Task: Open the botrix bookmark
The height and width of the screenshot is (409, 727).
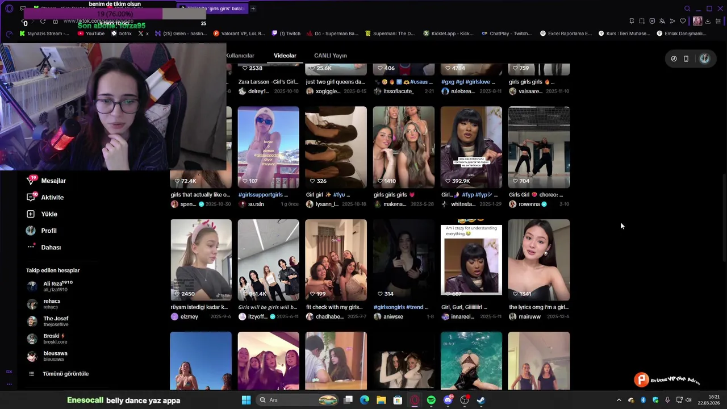Action: (x=122, y=34)
